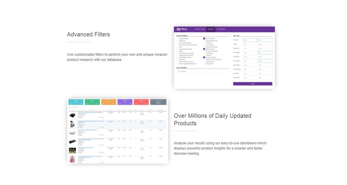Enable the Pet Supplies checkbox
This screenshot has width=347, height=185.
click(204, 53)
